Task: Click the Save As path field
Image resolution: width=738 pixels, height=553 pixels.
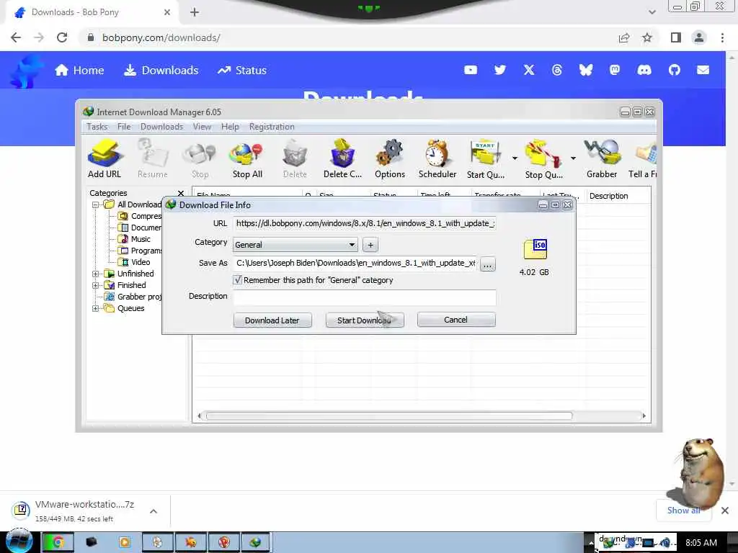Action: [355, 264]
